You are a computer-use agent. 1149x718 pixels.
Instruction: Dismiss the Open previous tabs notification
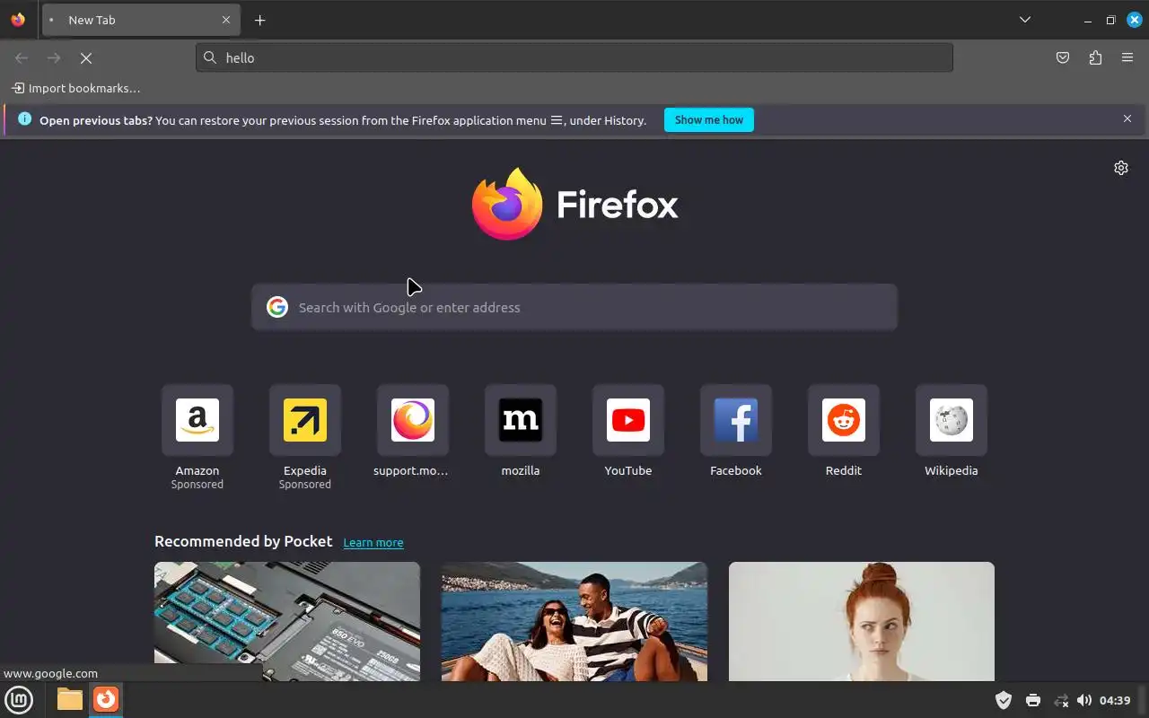click(x=1127, y=118)
